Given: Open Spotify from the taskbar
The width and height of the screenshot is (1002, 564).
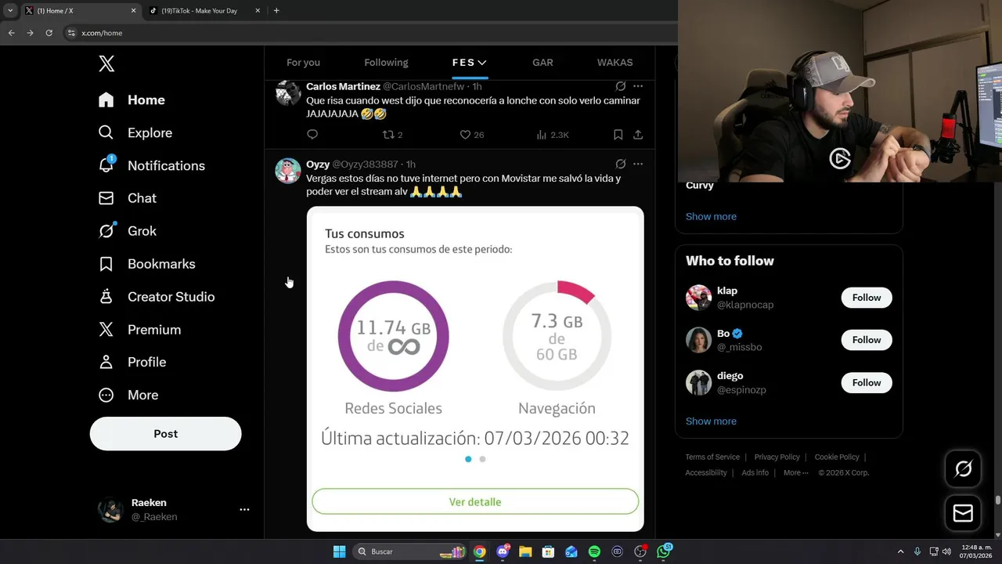Looking at the screenshot, I should (x=594, y=551).
